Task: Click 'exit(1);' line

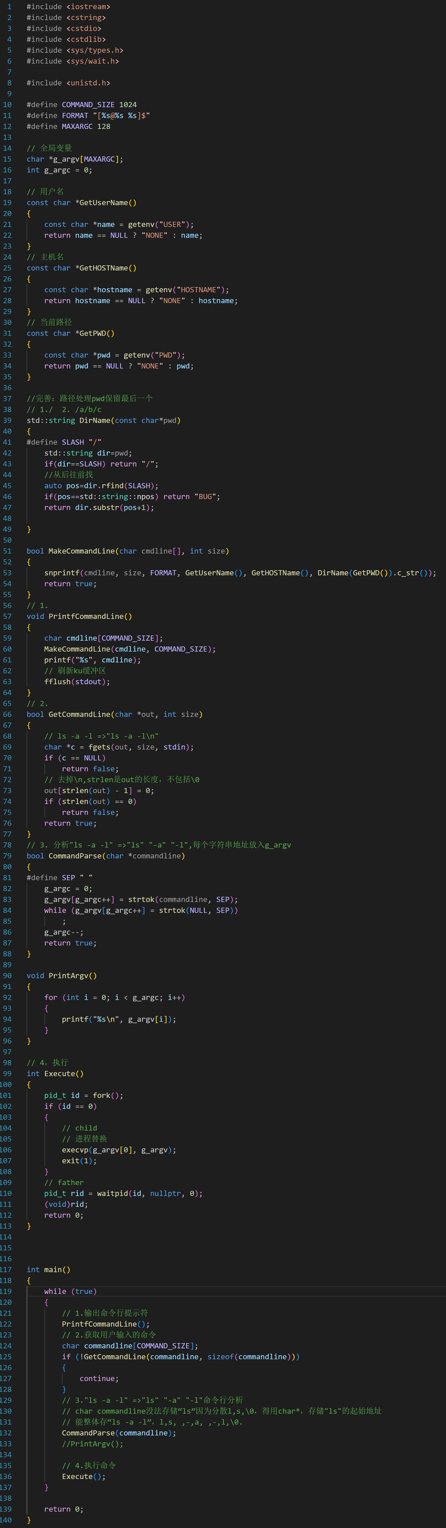Action: (x=79, y=1161)
